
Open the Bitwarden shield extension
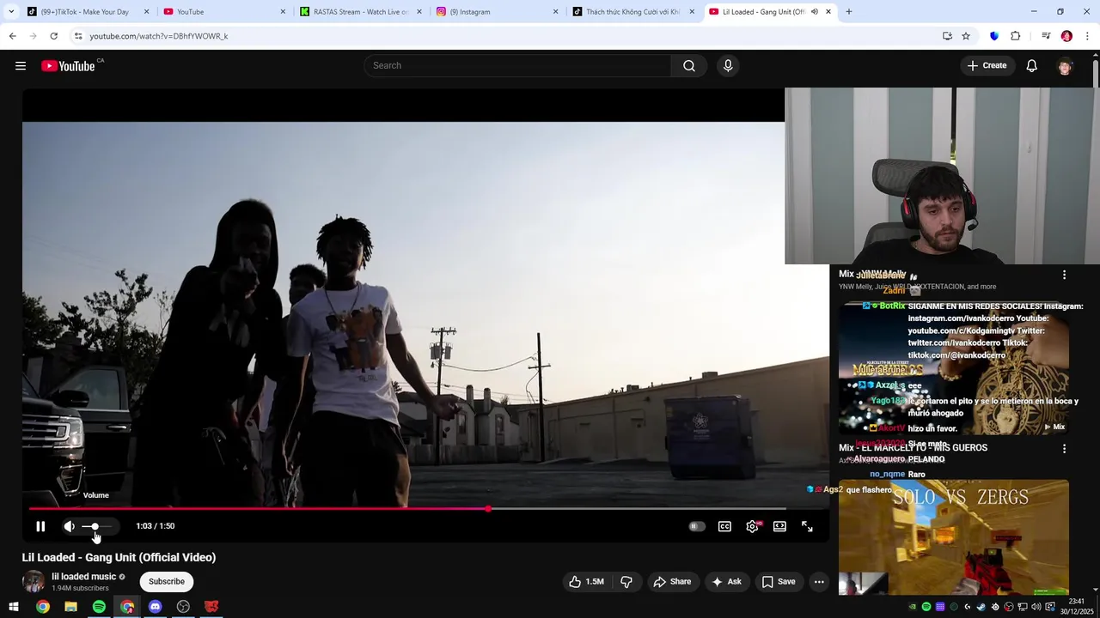click(x=994, y=36)
